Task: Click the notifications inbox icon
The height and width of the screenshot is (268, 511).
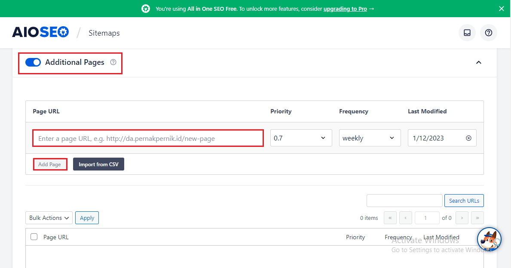Action: (467, 33)
